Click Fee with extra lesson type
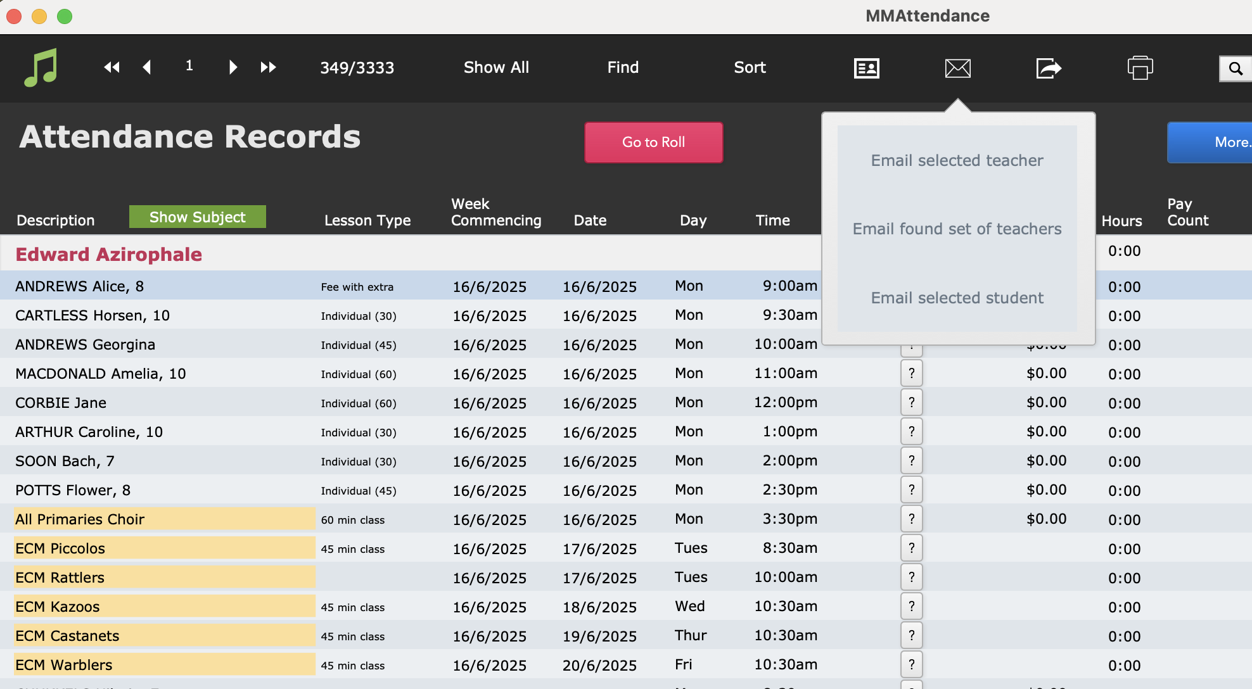The image size is (1252, 689). point(357,287)
